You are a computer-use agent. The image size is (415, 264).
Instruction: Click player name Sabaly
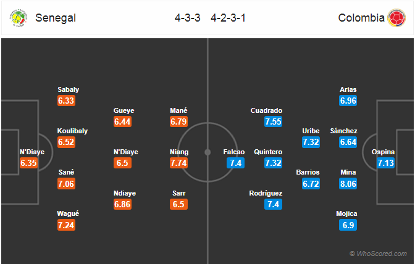tap(69, 89)
